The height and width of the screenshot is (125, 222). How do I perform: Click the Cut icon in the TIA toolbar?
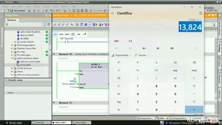pyautogui.click(x=34, y=11)
